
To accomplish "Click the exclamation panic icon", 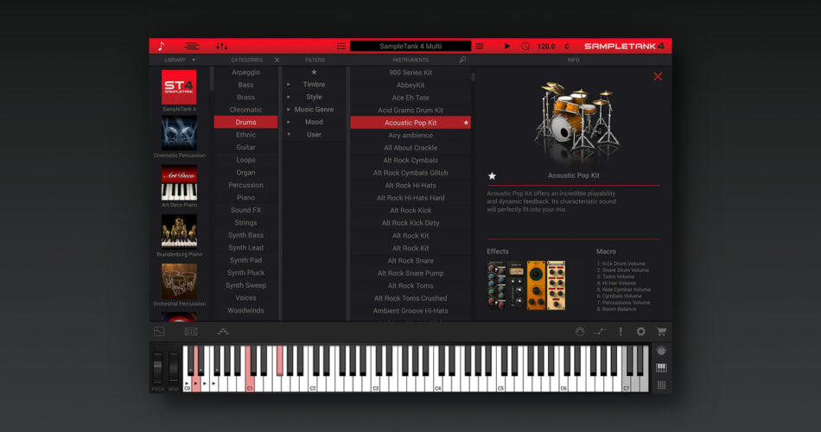I will (x=620, y=332).
